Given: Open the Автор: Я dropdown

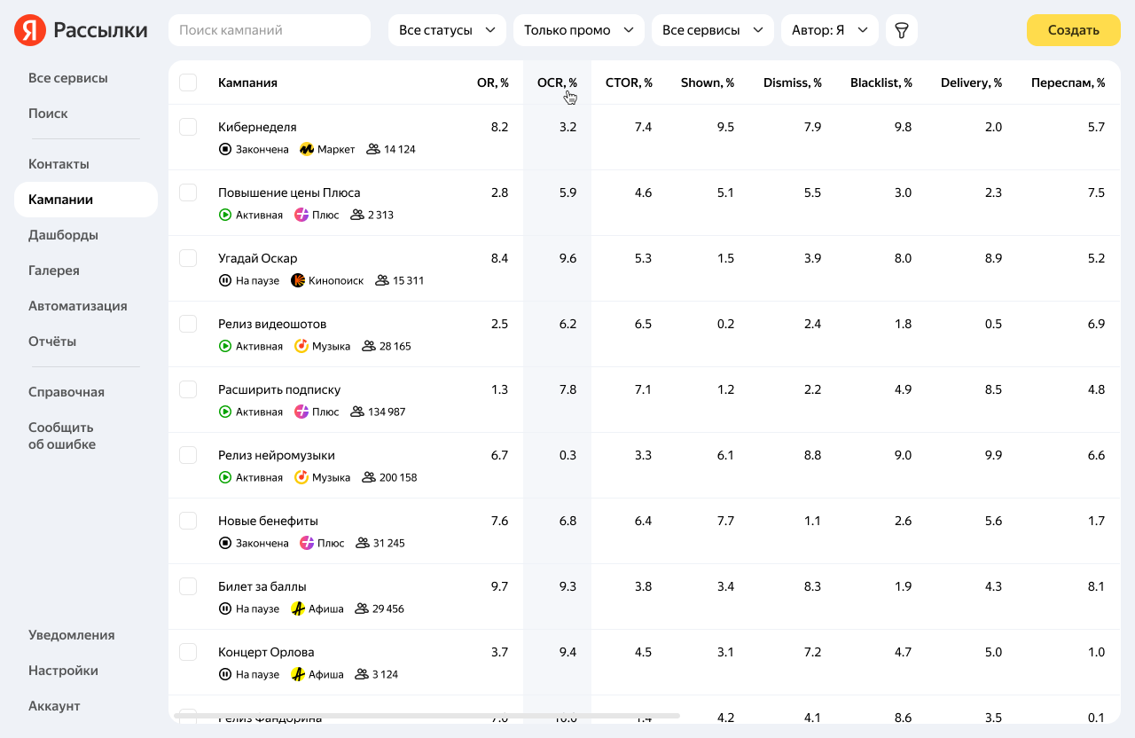Looking at the screenshot, I should click(x=829, y=29).
